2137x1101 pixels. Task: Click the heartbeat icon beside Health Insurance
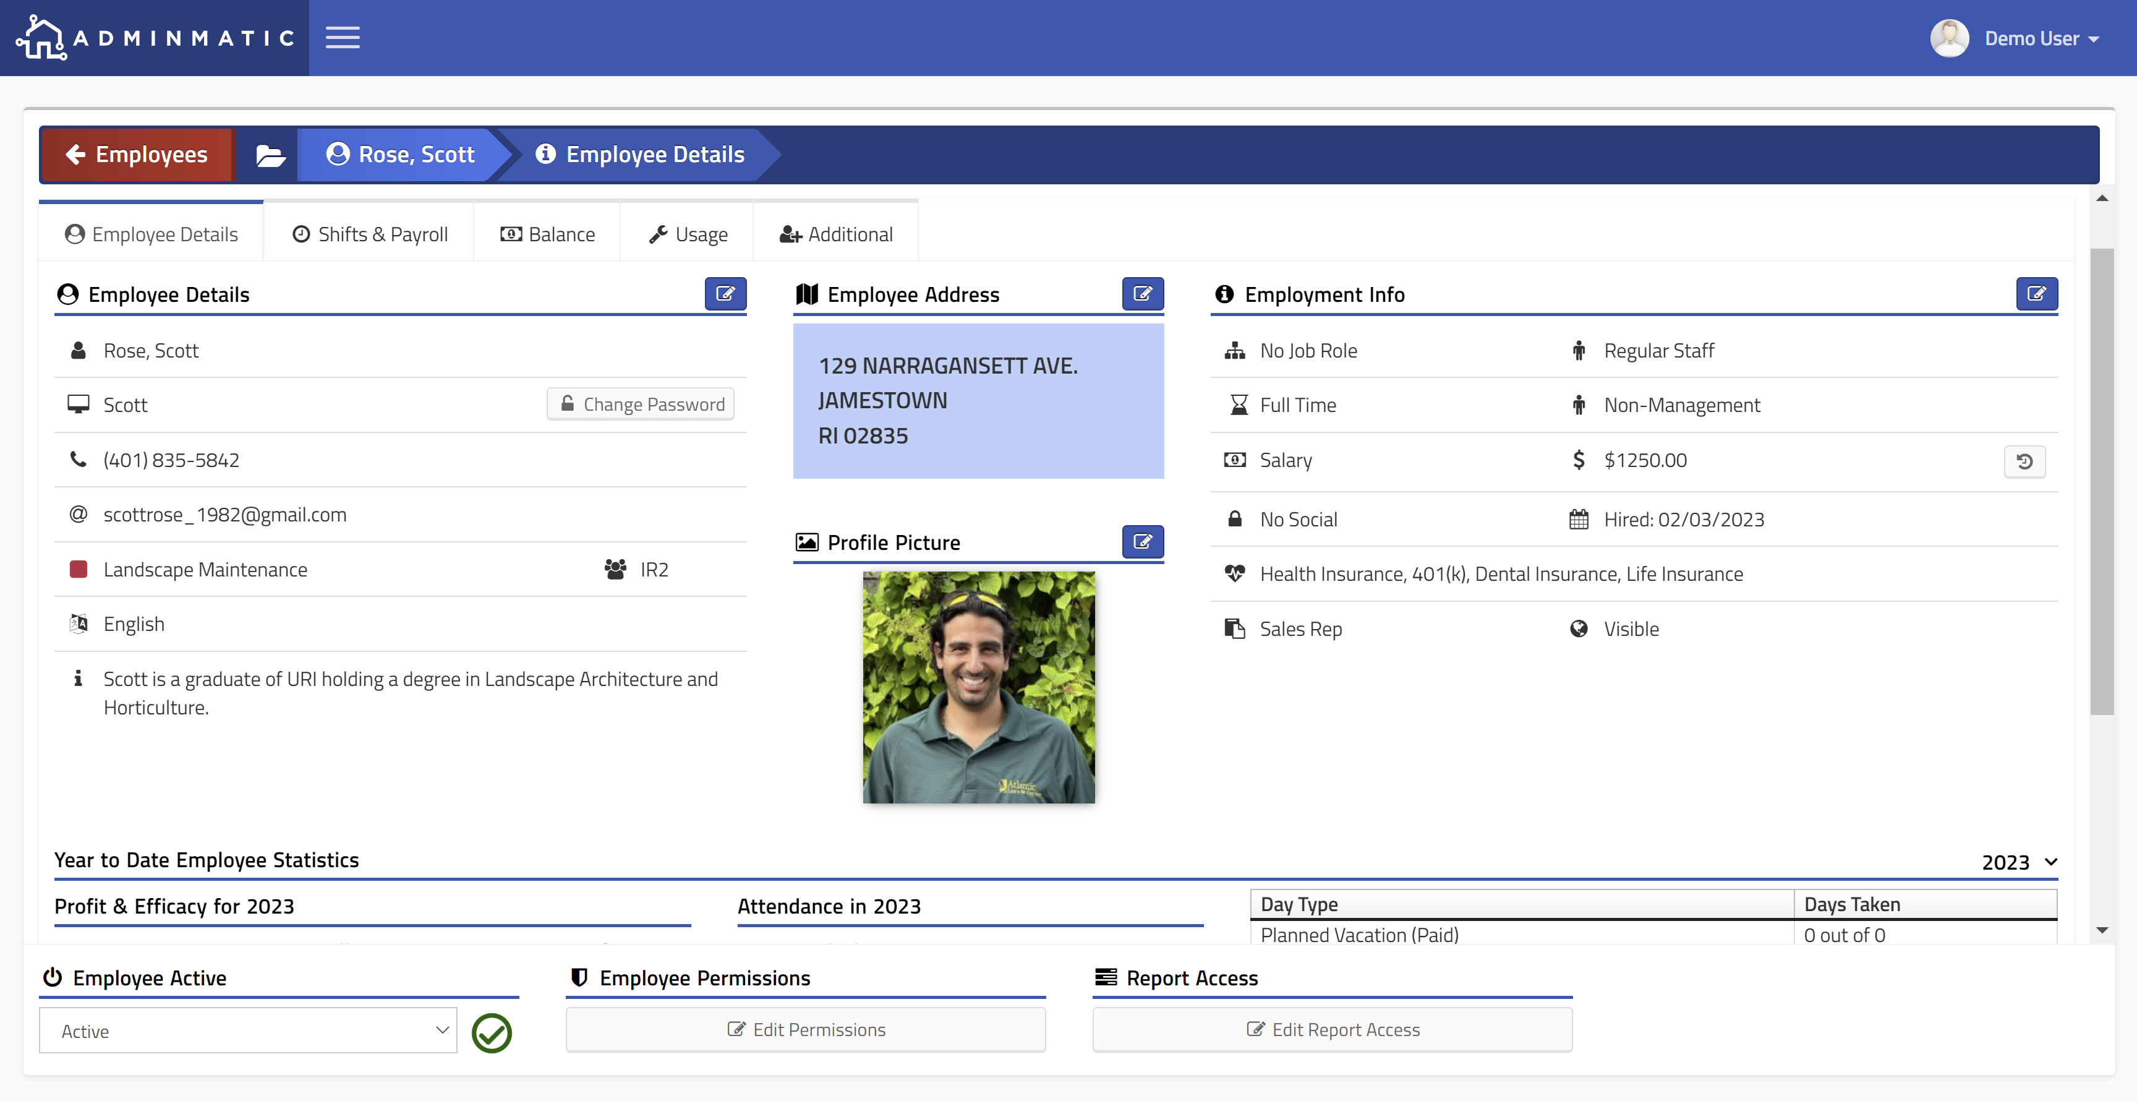1234,573
